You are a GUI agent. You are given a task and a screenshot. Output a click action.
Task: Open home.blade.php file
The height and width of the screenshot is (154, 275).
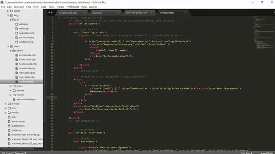pyautogui.click(x=27, y=68)
